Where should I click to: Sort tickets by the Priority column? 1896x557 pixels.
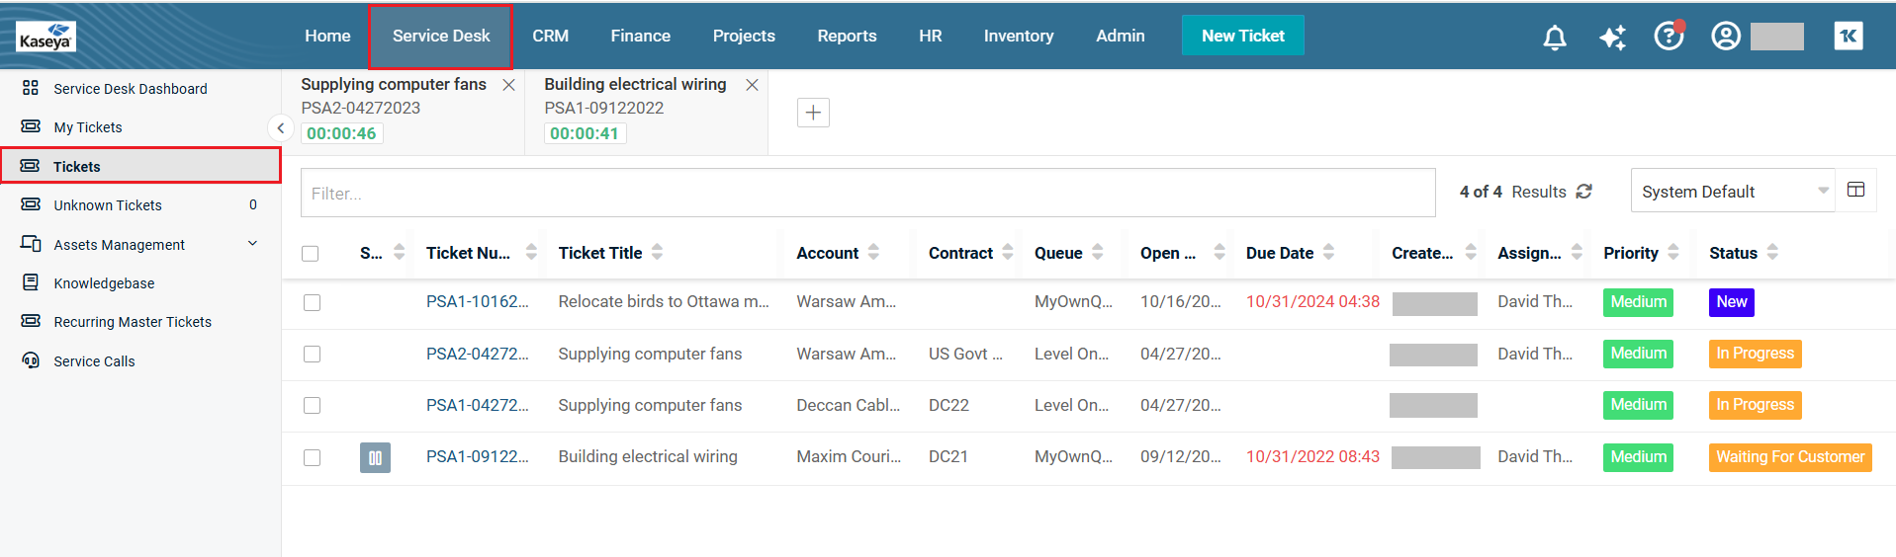[1630, 253]
